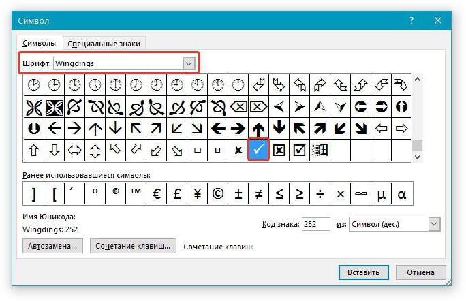Pick the black circle with up arrow
466x301 pixels.
click(x=401, y=107)
